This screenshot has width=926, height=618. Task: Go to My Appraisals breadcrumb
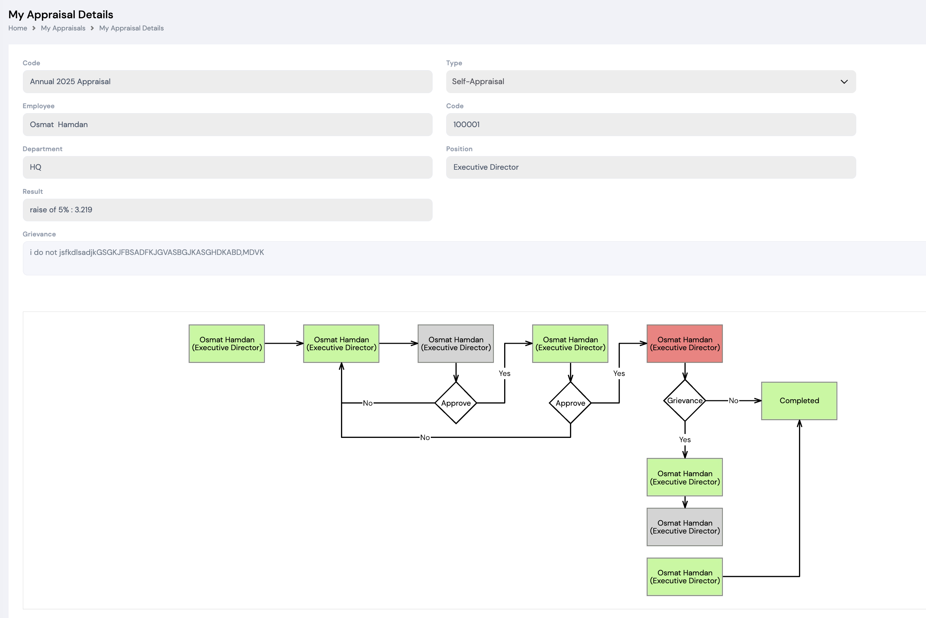click(x=63, y=28)
